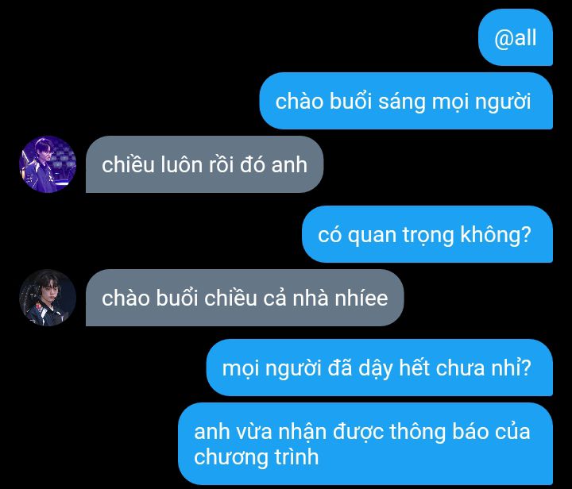The image size is (572, 489).
Task: Select the 'chiều luôn rồi đó anh' reply
Action: [205, 164]
